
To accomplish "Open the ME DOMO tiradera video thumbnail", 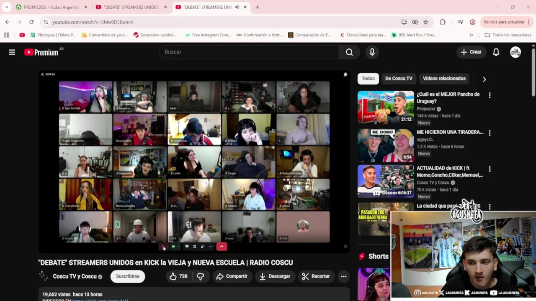I will (386, 145).
